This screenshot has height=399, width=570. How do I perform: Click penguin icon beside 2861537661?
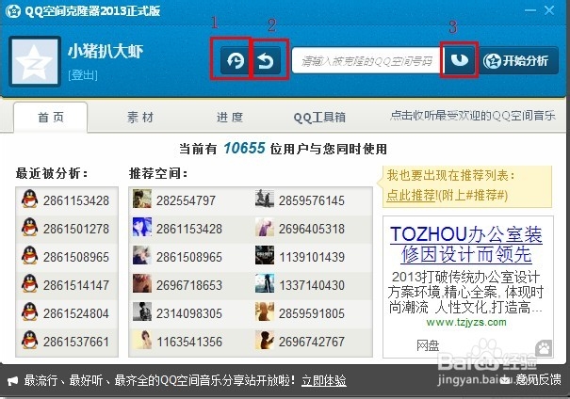click(29, 340)
